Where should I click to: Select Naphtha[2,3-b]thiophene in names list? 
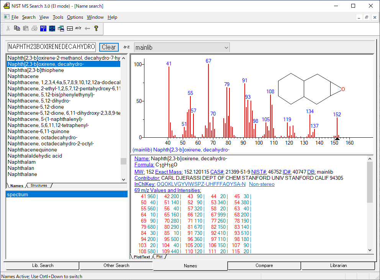pos(64,70)
